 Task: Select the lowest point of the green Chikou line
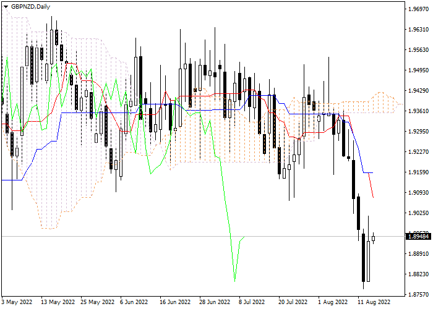click(234, 281)
